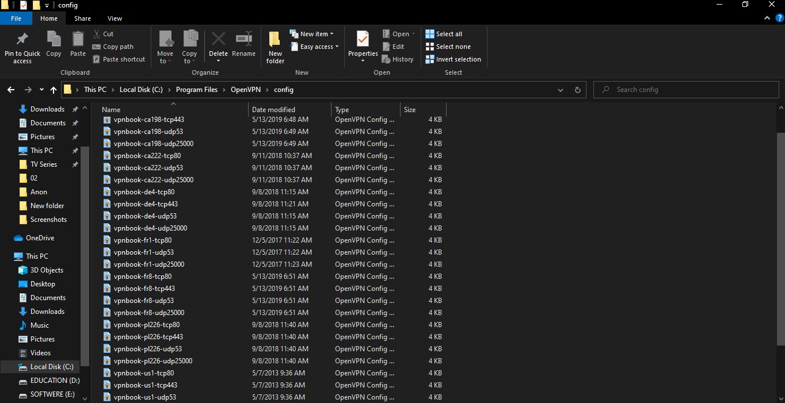785x403 pixels.
Task: Click the navigation pane vertical scrollbar
Action: (x=85, y=256)
